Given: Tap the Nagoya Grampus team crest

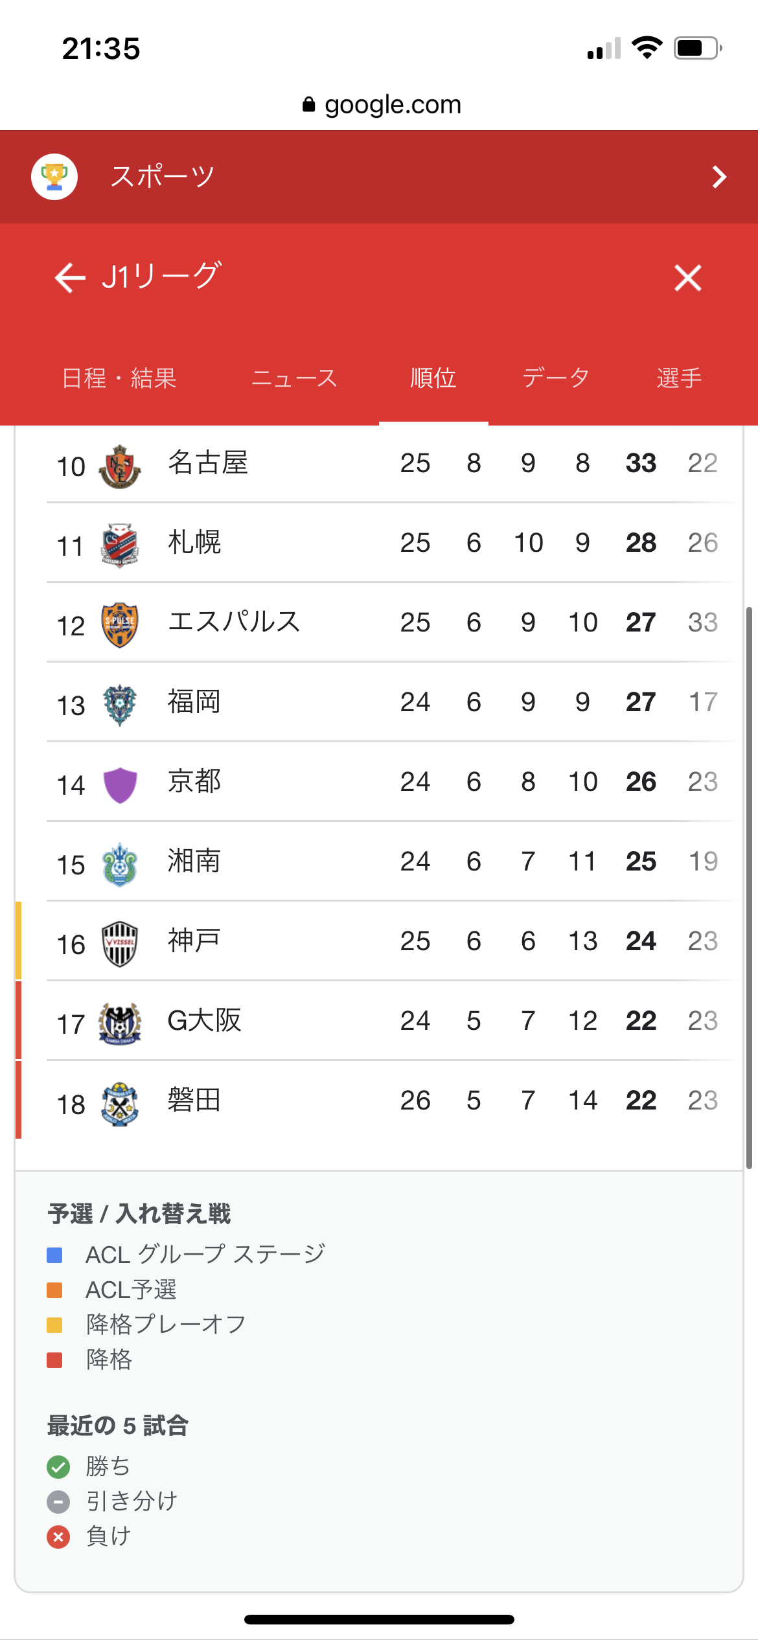Looking at the screenshot, I should (x=120, y=466).
